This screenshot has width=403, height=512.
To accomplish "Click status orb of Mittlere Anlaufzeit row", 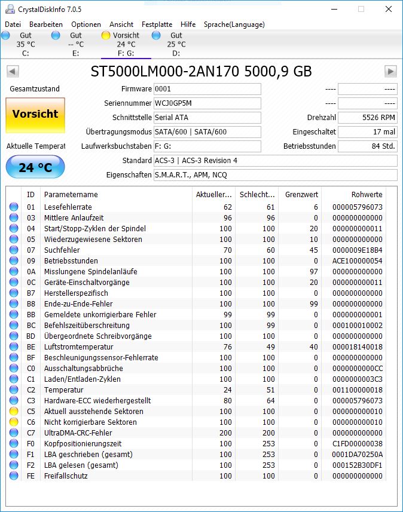I will 14,218.
